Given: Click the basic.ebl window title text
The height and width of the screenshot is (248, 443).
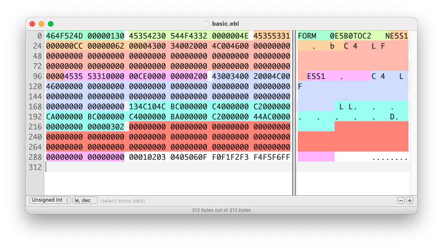Looking at the screenshot, I should 225,23.
